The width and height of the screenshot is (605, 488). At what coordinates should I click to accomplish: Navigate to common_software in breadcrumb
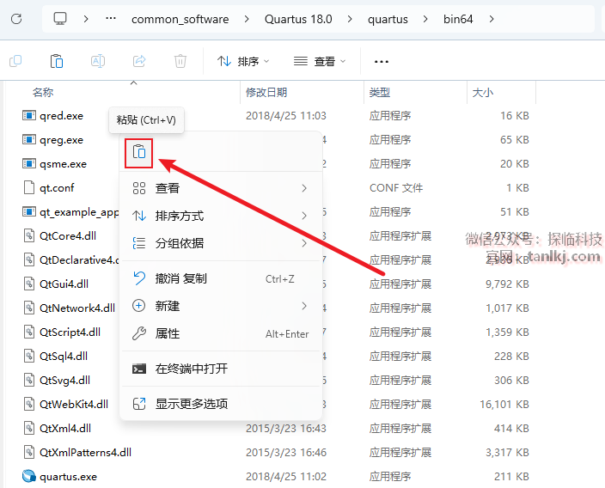click(180, 19)
